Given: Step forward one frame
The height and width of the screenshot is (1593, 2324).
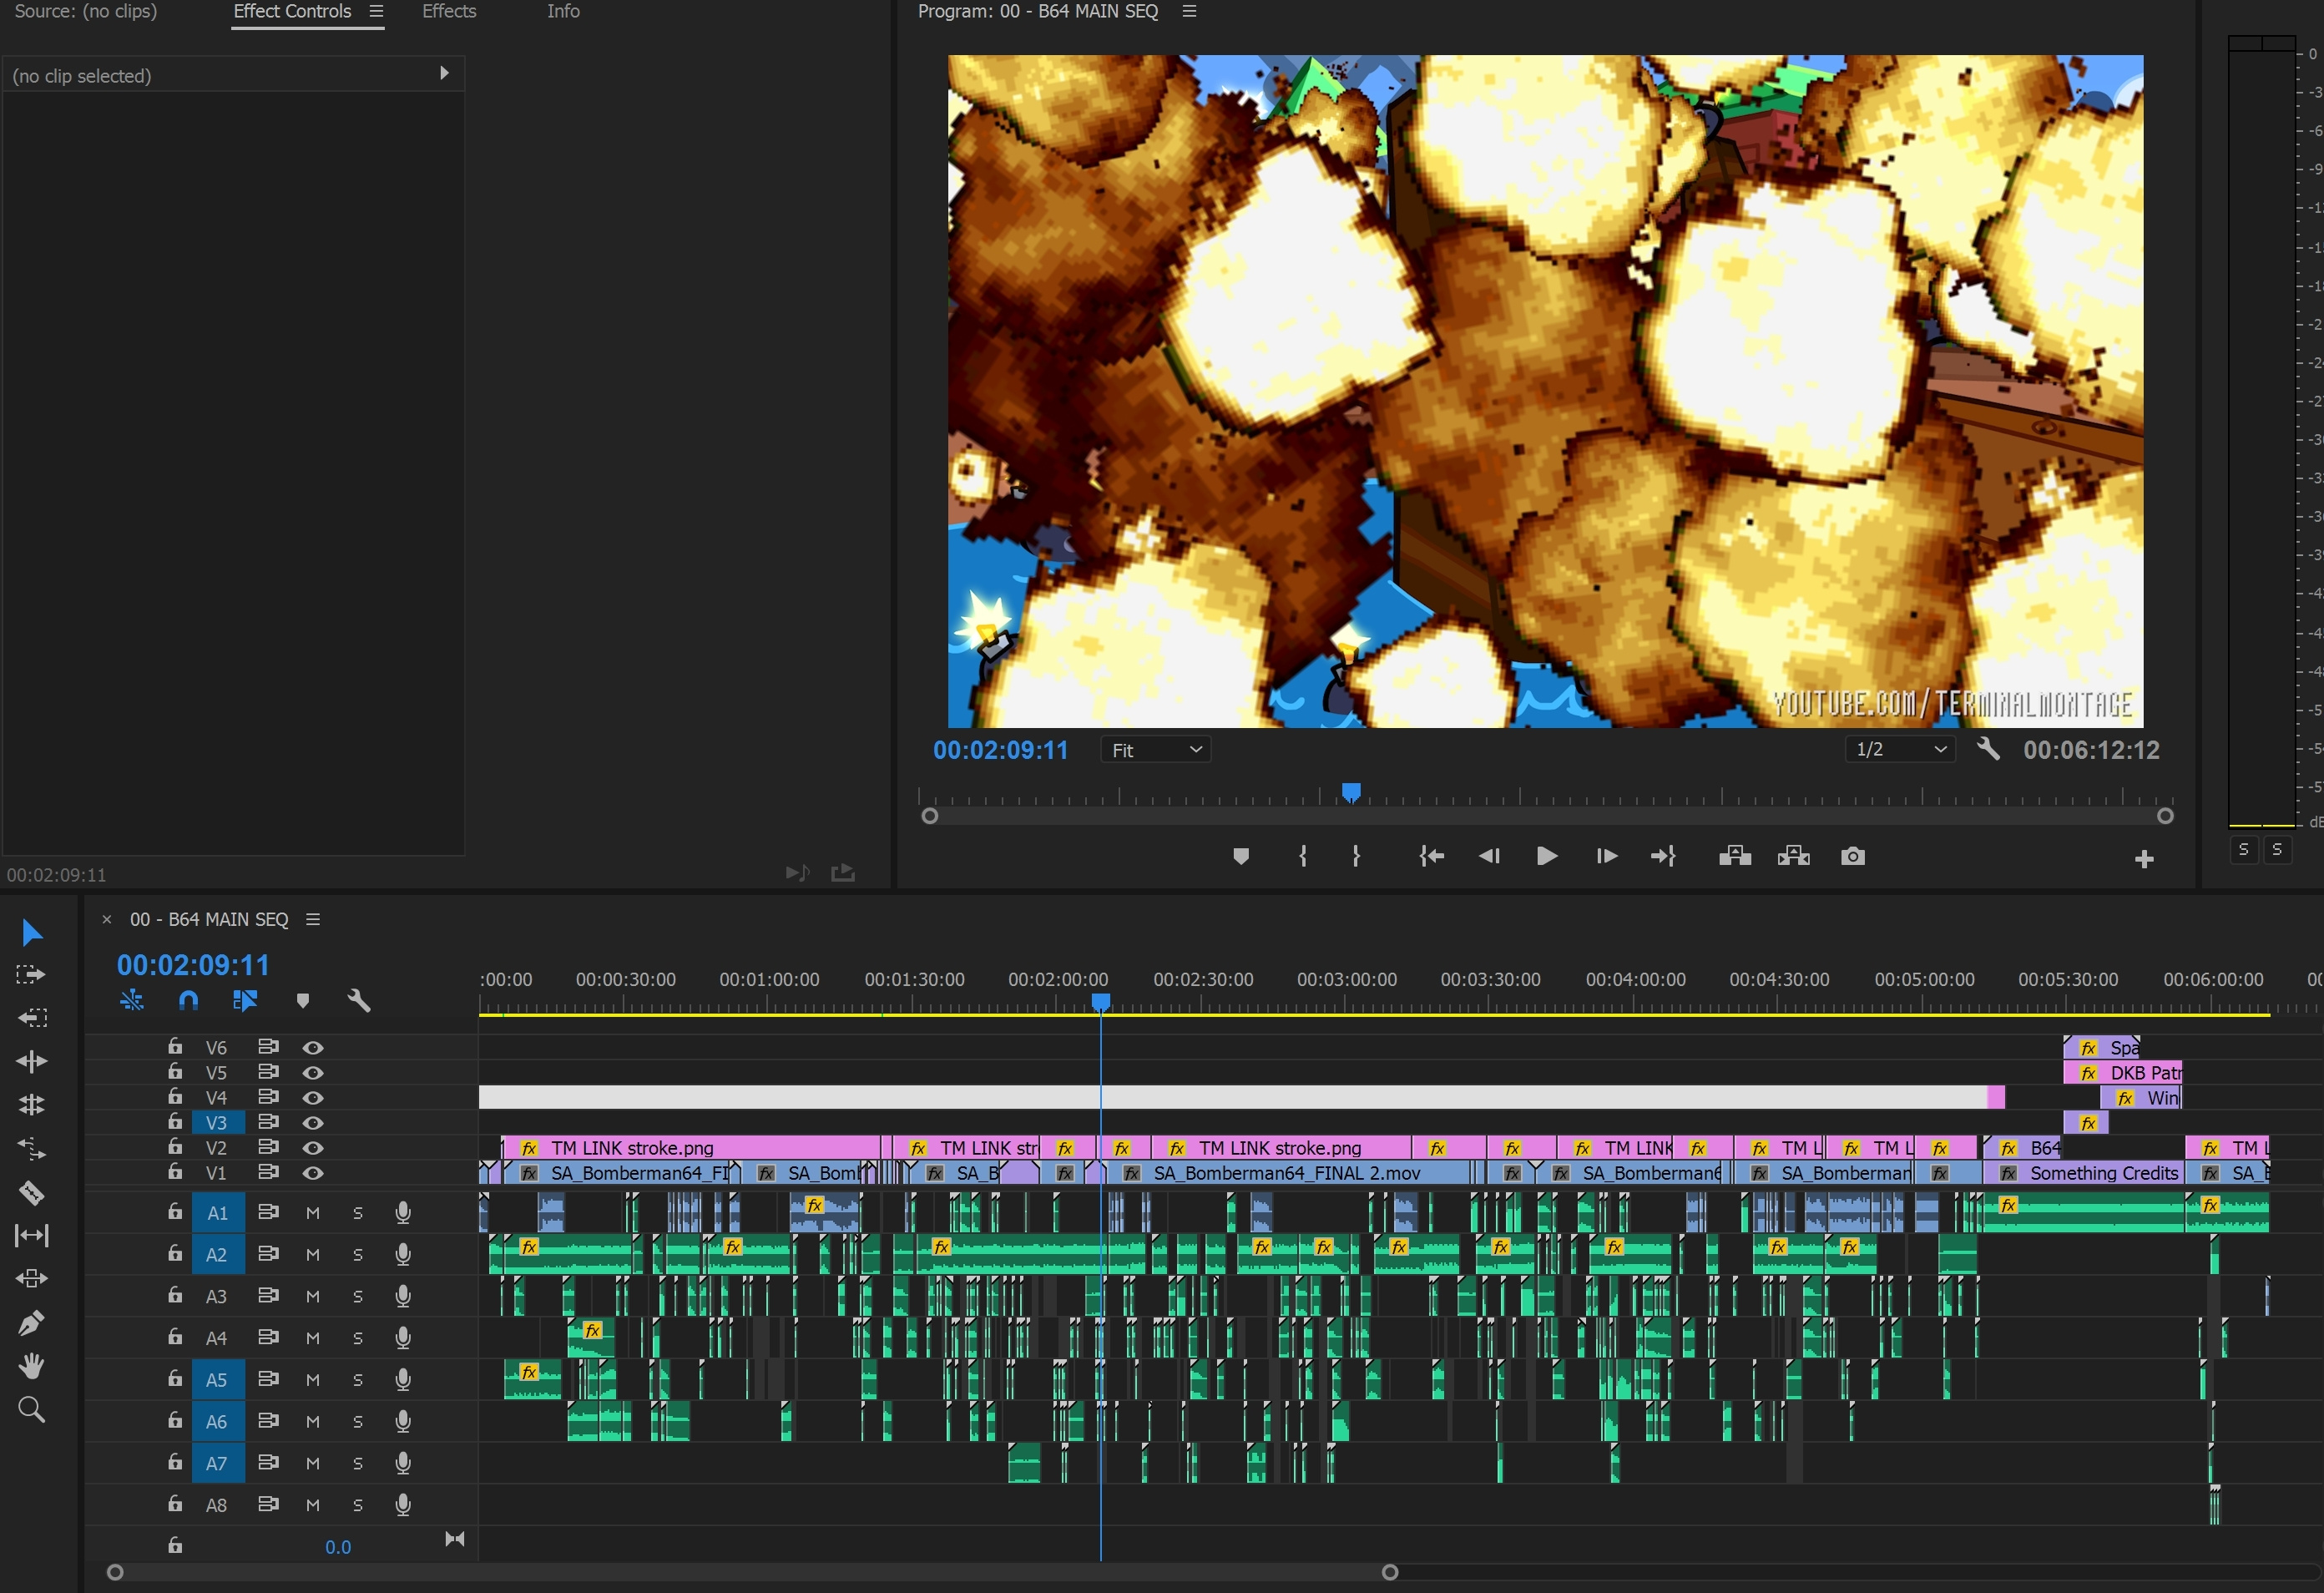Looking at the screenshot, I should 1607,856.
